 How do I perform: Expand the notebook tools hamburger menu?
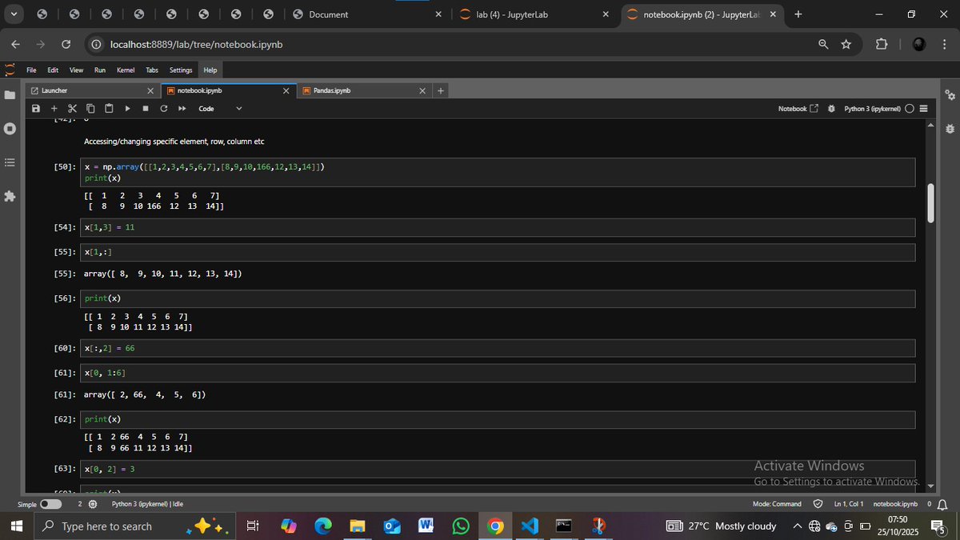(x=924, y=108)
